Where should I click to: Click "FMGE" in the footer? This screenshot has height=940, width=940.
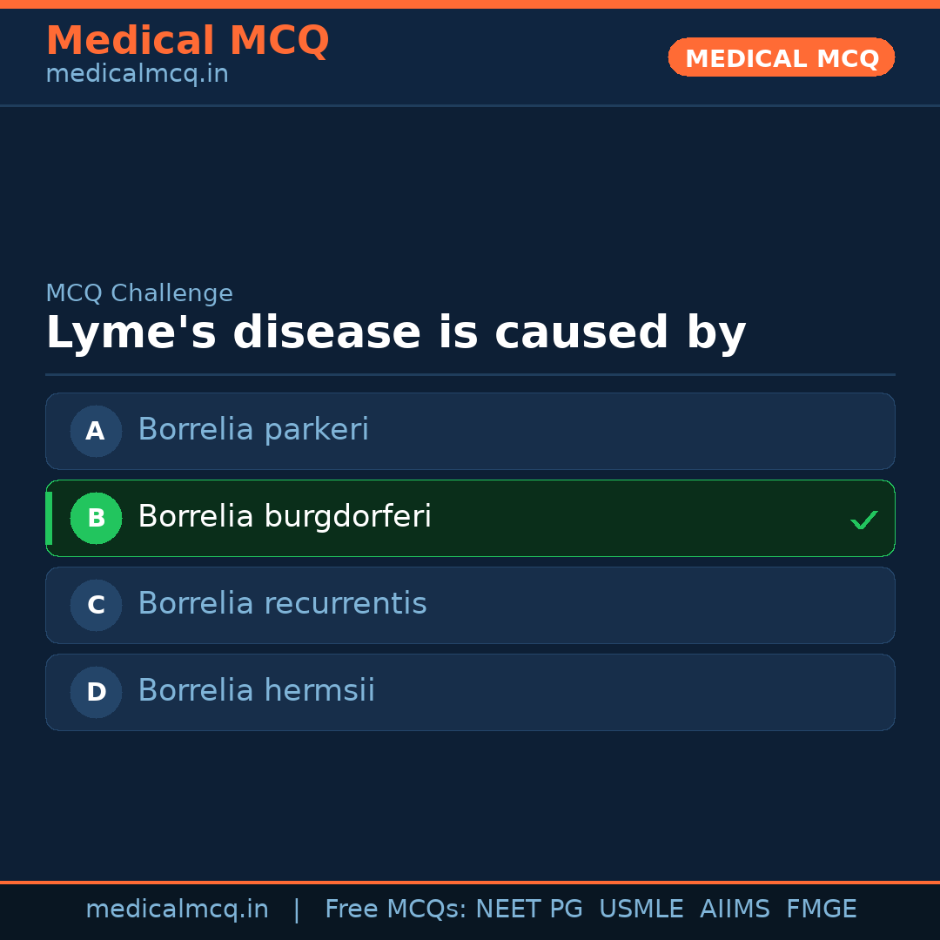(x=822, y=910)
